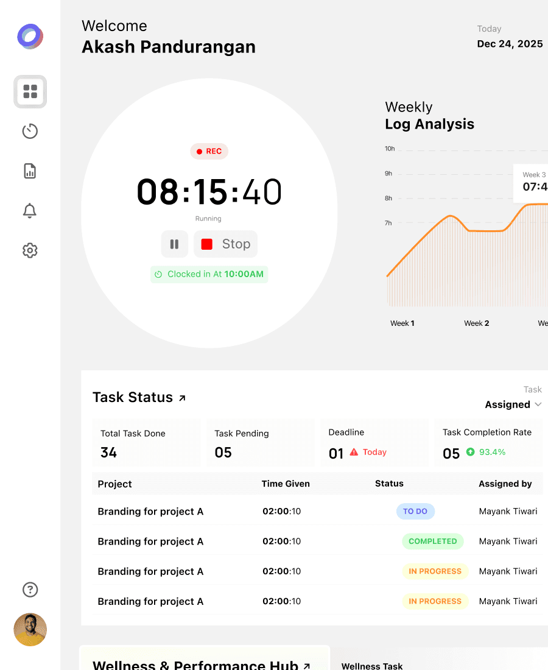
Task: Click the Project column header
Action: click(115, 484)
